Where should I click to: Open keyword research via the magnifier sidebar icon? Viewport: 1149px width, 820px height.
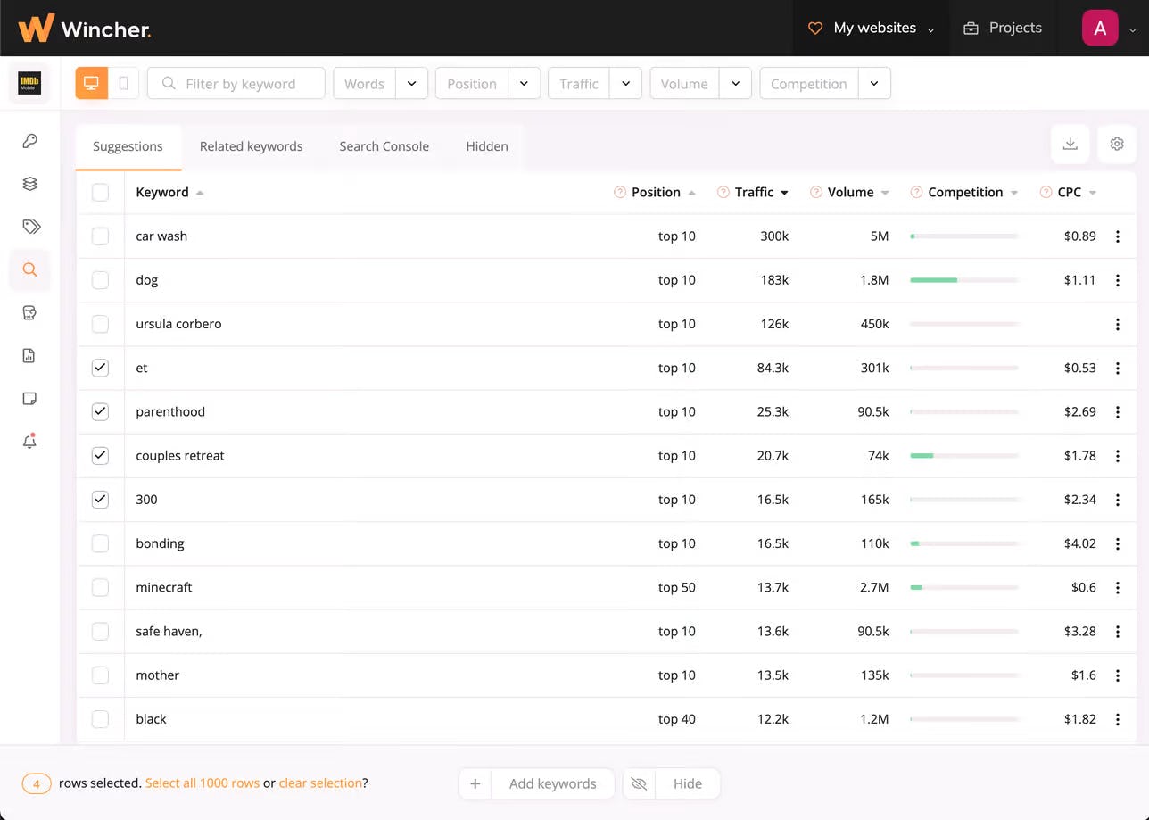(x=29, y=269)
